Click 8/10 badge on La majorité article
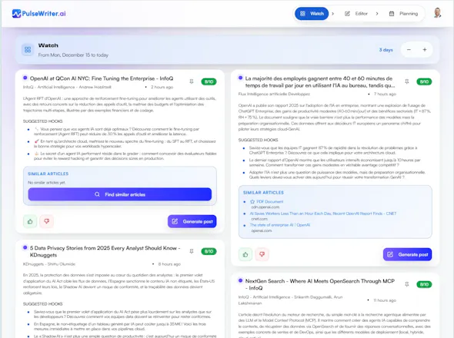 click(424, 82)
